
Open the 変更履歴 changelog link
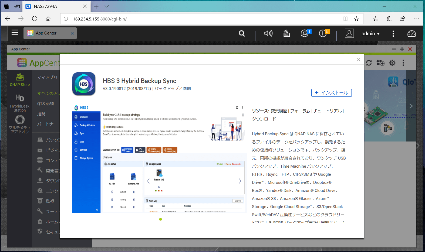coord(279,111)
